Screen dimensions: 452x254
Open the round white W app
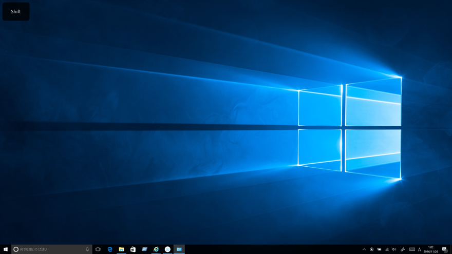167,249
